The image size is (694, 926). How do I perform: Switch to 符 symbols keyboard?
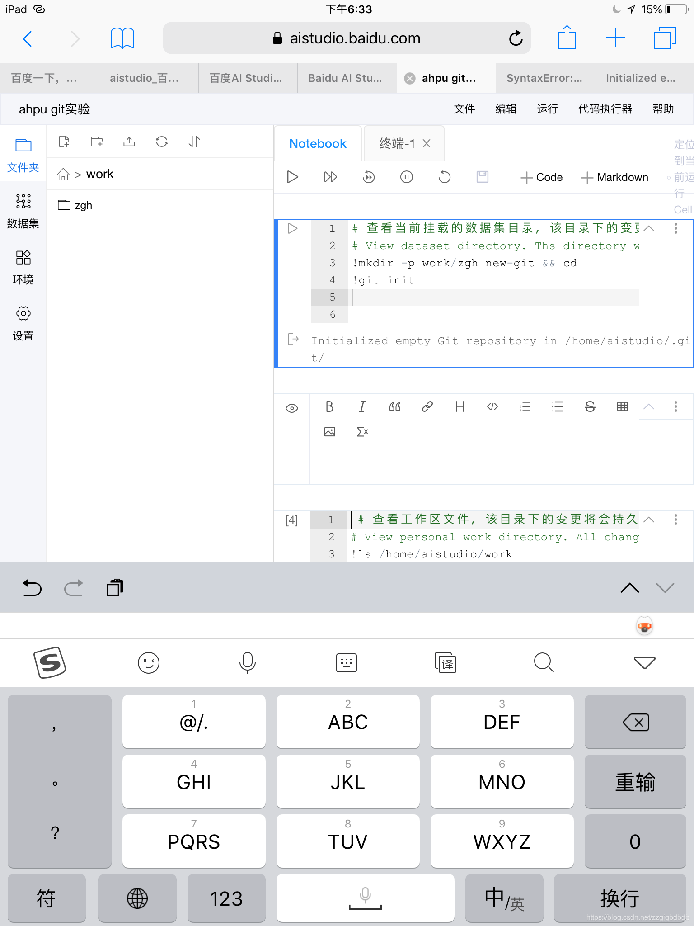[47, 898]
